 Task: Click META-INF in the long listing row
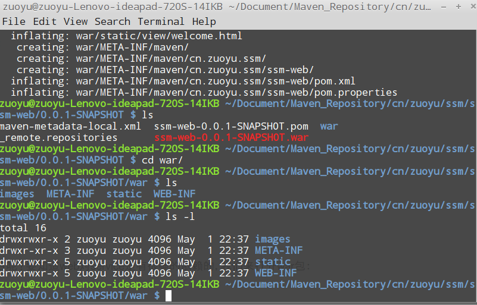point(278,250)
